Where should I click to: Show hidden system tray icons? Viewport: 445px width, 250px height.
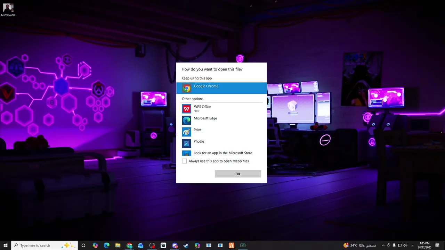click(383, 245)
